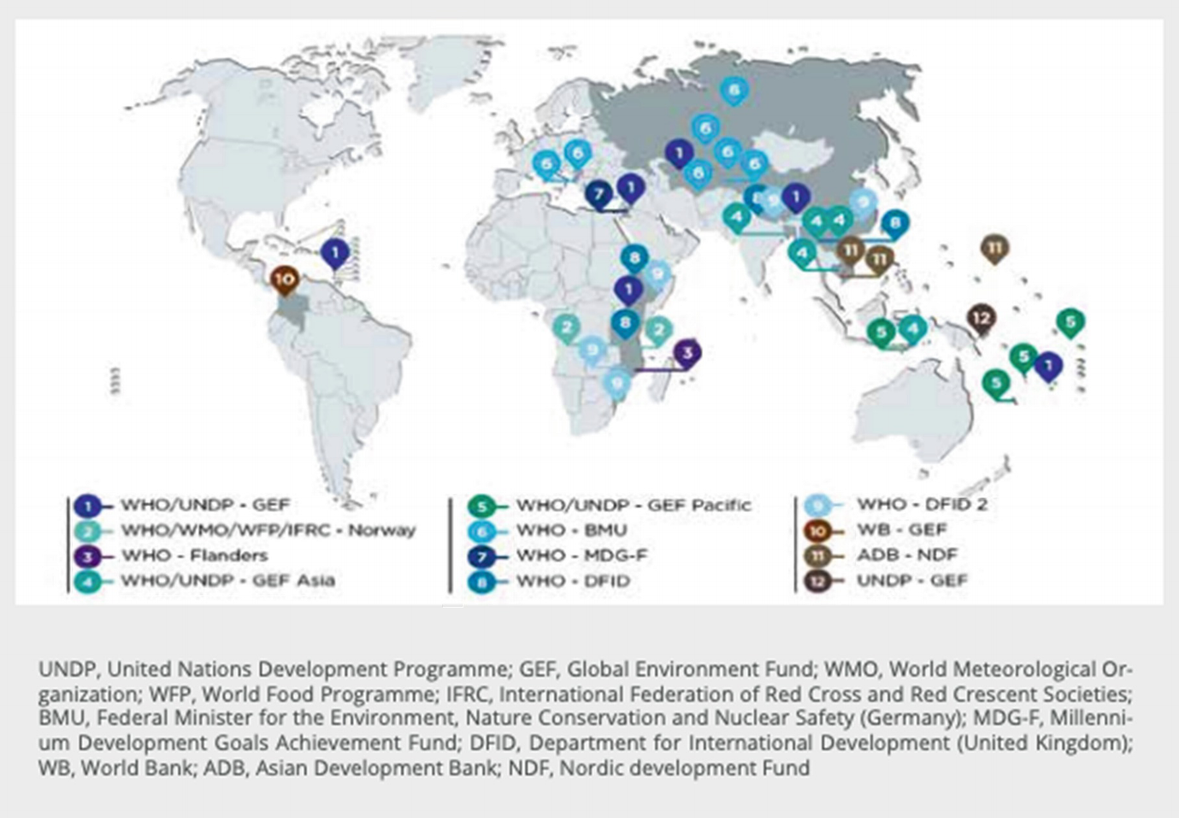Click the purple number 3 marker near Madagascar
1179x818 pixels.
pyautogui.click(x=687, y=353)
